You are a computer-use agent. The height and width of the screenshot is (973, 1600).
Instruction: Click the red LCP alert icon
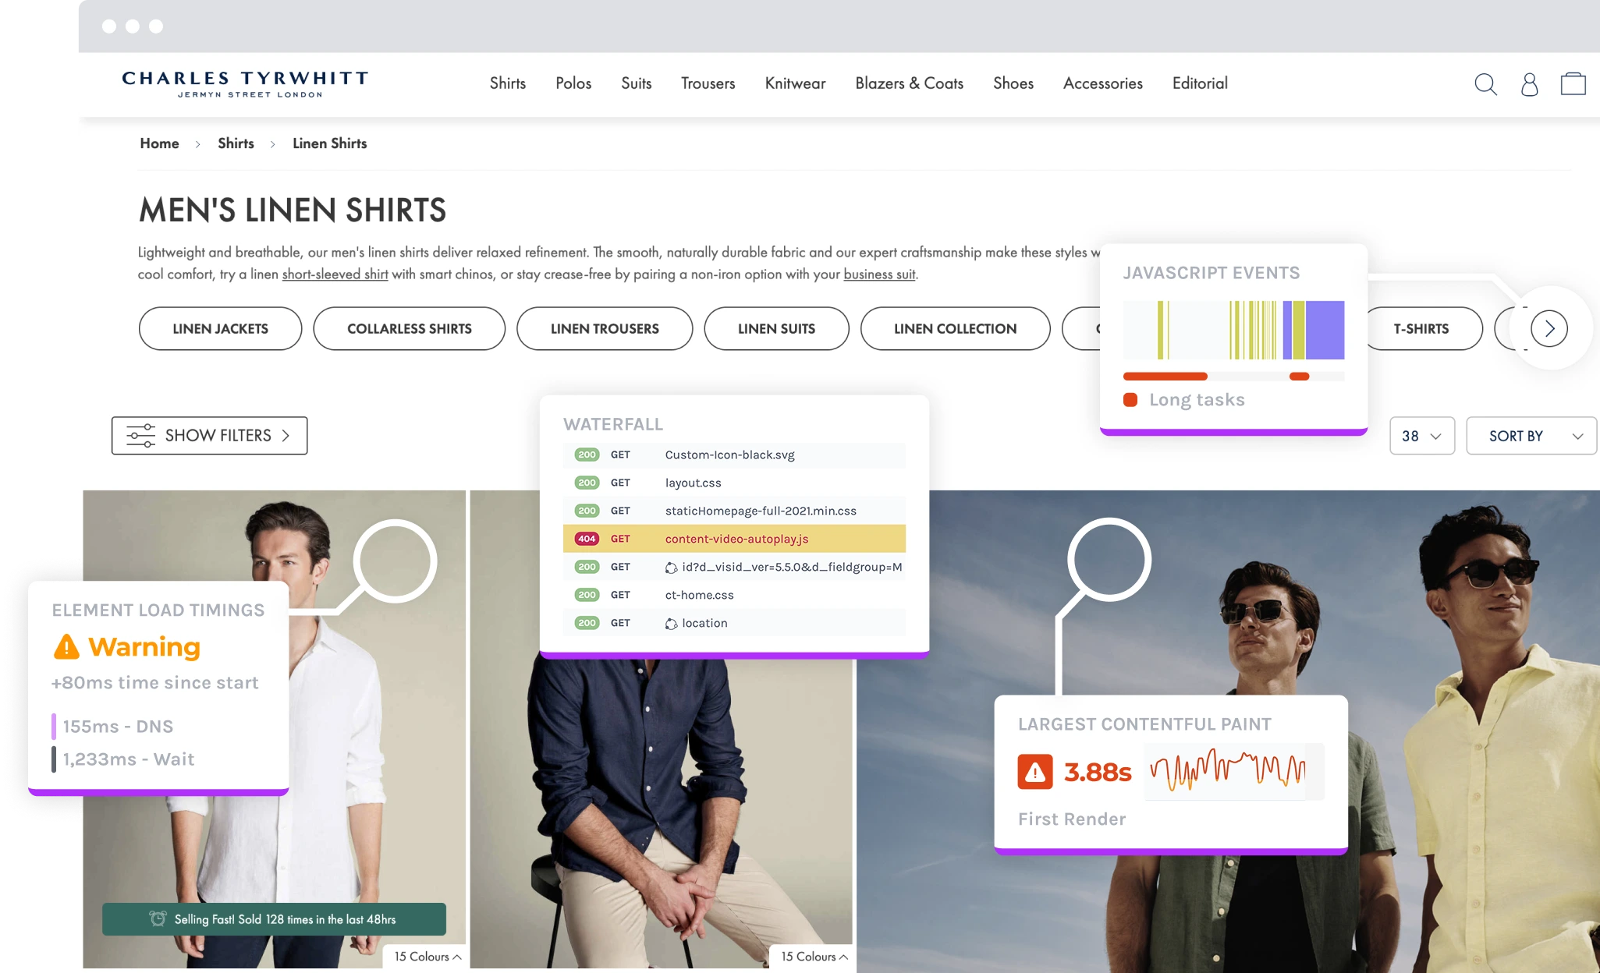click(x=1035, y=772)
